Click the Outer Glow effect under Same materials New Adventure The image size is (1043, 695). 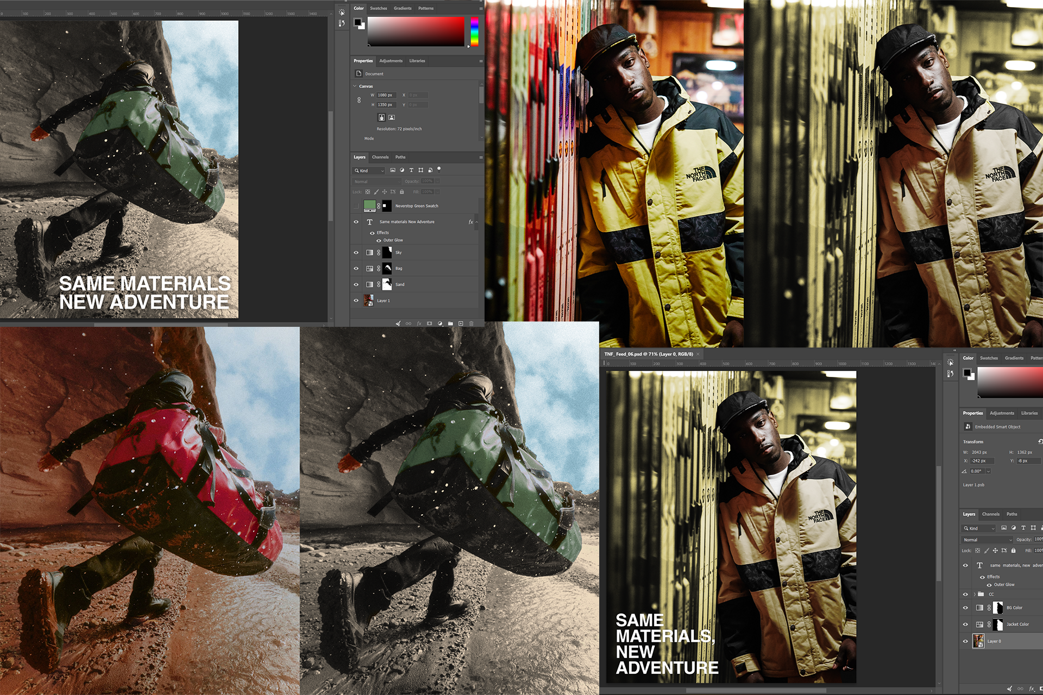tap(393, 240)
